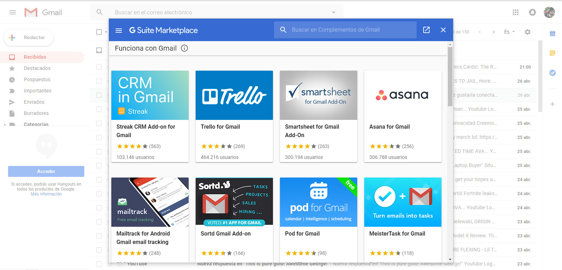The image size is (562, 270).
Task: Open the Google apps grid icon
Action: (516, 12)
